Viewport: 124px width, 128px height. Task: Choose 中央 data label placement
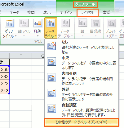82,63
